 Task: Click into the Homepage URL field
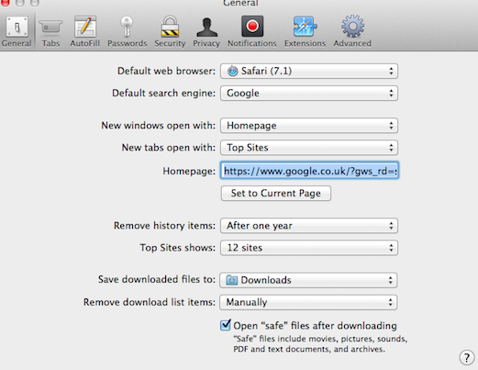click(309, 171)
